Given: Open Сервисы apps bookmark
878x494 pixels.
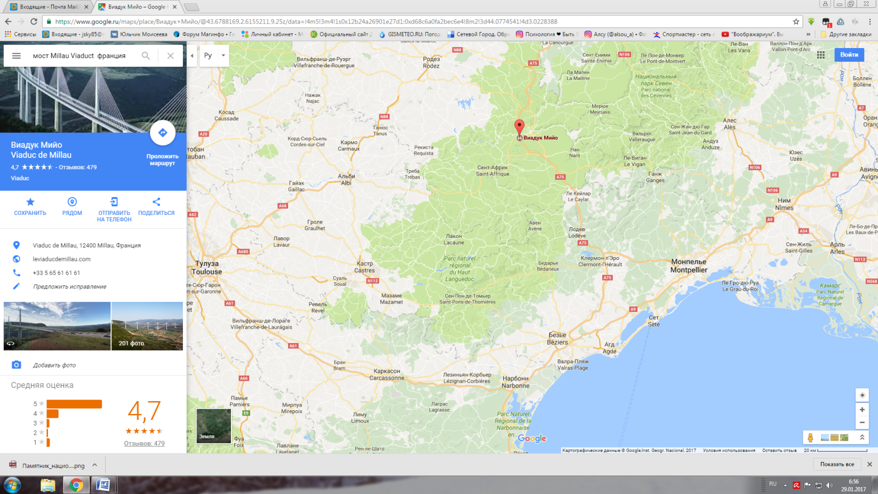Looking at the screenshot, I should [x=20, y=34].
